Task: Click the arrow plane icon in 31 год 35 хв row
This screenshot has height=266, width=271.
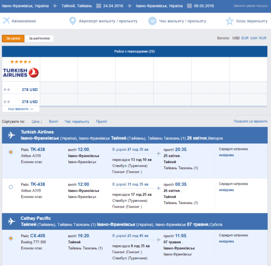Action: click(x=159, y=188)
